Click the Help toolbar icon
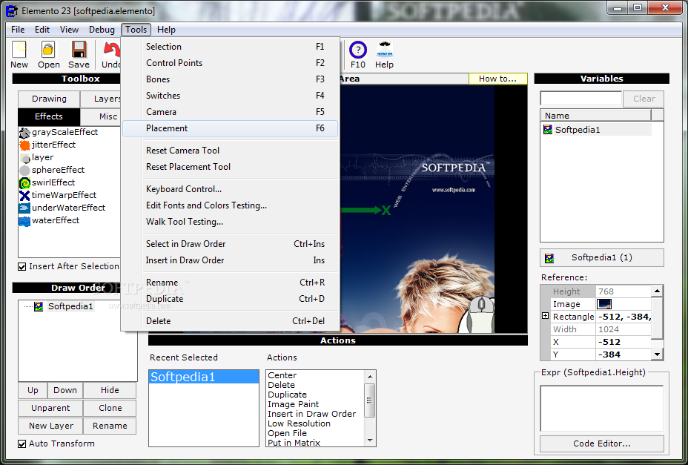This screenshot has height=465, width=688. pyautogui.click(x=384, y=50)
